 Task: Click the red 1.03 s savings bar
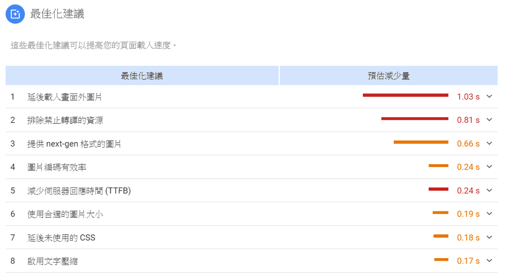click(406, 95)
